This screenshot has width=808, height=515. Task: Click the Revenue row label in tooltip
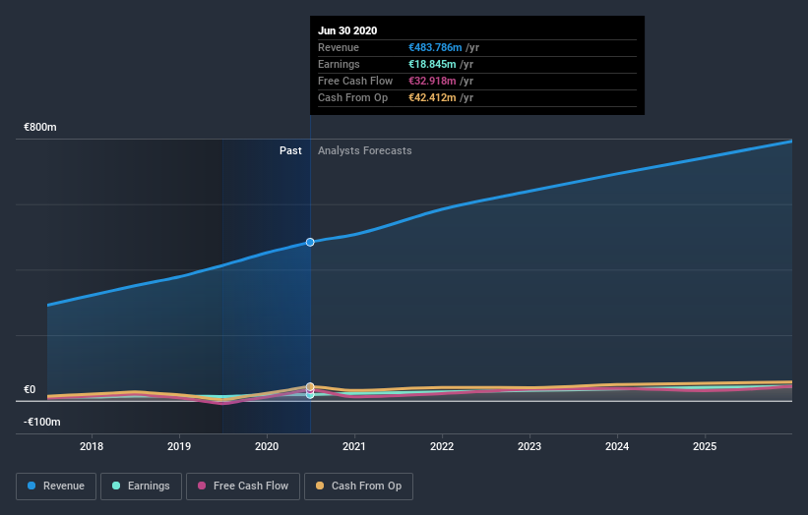pyautogui.click(x=339, y=47)
